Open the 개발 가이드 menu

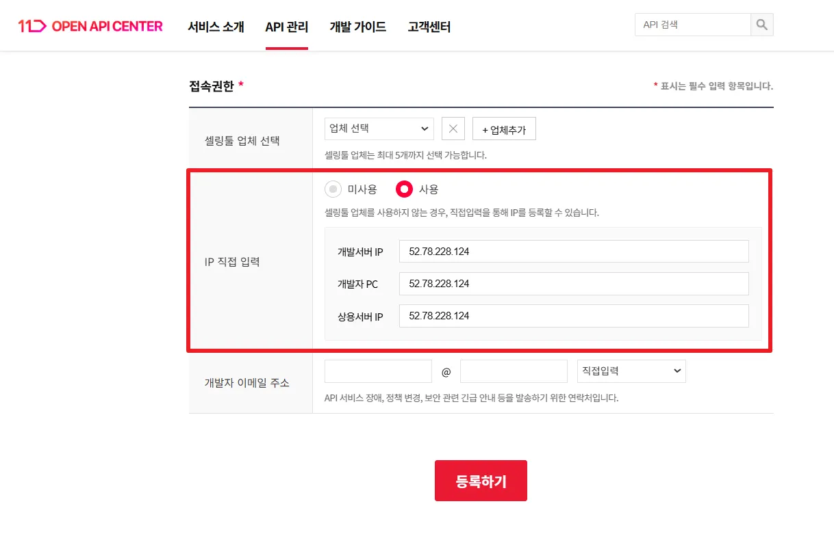(358, 27)
